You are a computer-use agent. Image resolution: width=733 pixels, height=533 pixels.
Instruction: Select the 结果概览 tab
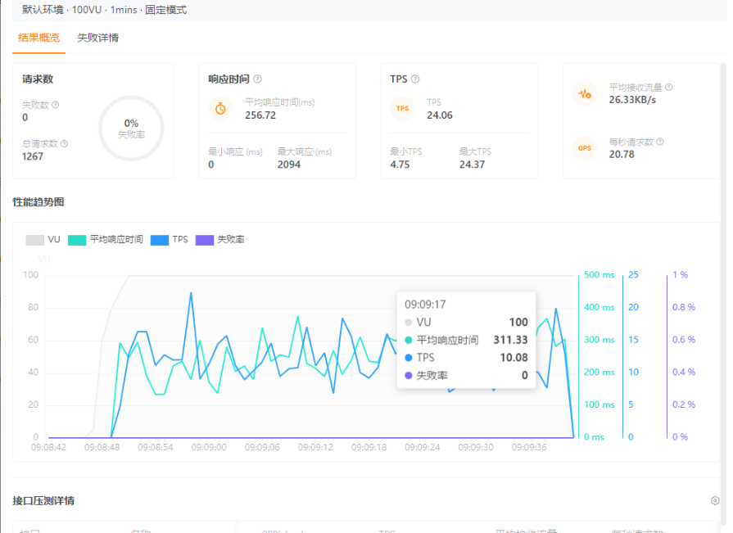coord(38,38)
